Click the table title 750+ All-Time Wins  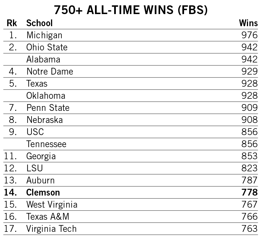coord(131,10)
